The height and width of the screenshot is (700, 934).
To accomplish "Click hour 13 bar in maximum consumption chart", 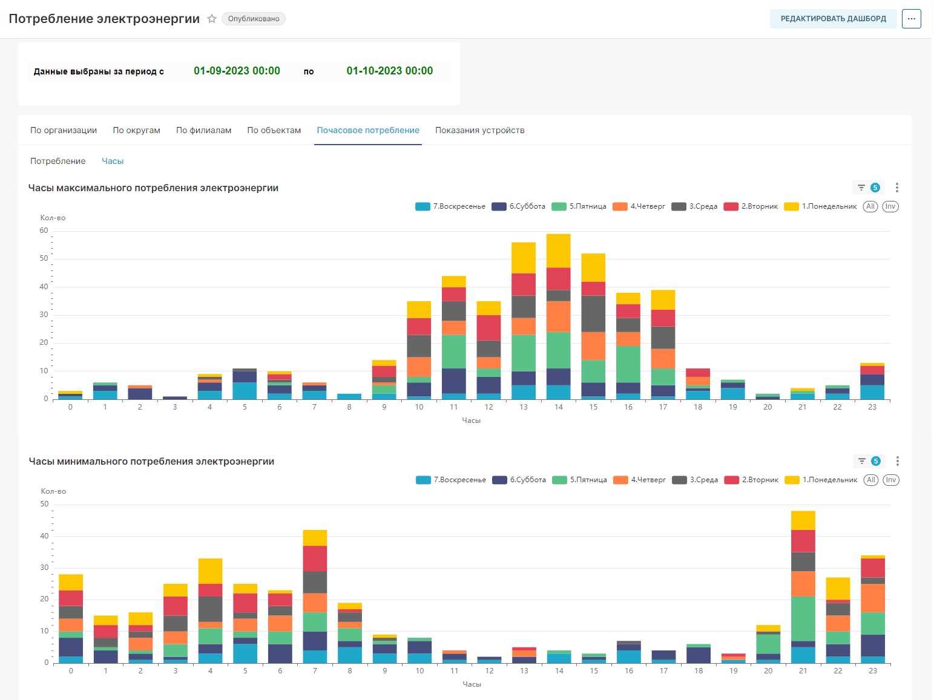I will 524,321.
